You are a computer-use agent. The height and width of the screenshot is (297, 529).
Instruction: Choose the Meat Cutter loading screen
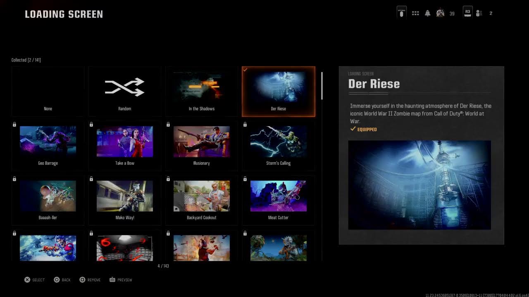(x=279, y=200)
